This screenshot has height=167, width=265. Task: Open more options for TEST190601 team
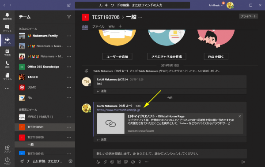69,127
